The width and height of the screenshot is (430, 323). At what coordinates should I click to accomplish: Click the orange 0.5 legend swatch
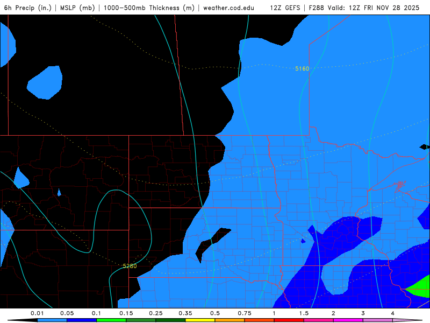[230, 320]
